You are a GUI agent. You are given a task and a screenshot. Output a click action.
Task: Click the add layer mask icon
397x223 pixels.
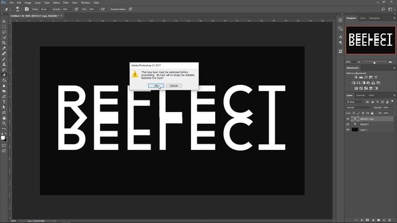367,221
